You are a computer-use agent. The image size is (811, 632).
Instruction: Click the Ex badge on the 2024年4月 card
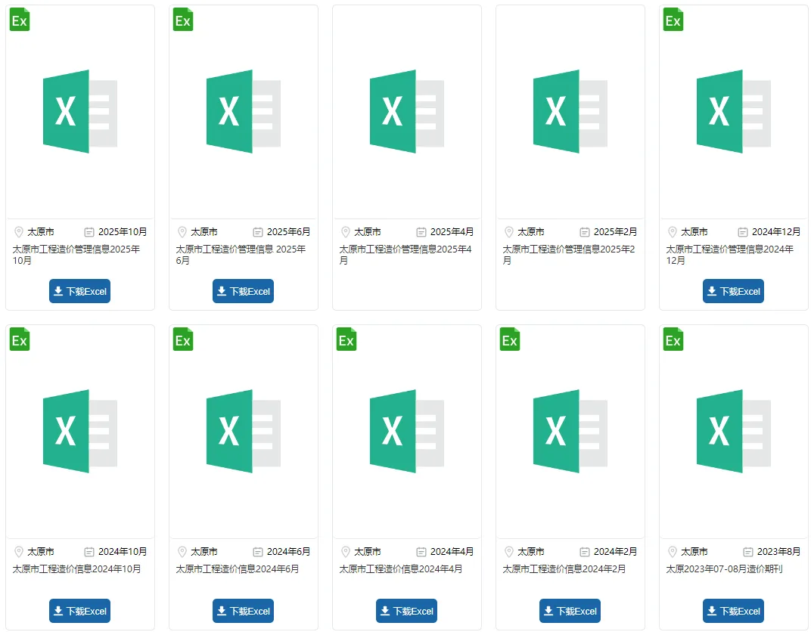coord(346,339)
